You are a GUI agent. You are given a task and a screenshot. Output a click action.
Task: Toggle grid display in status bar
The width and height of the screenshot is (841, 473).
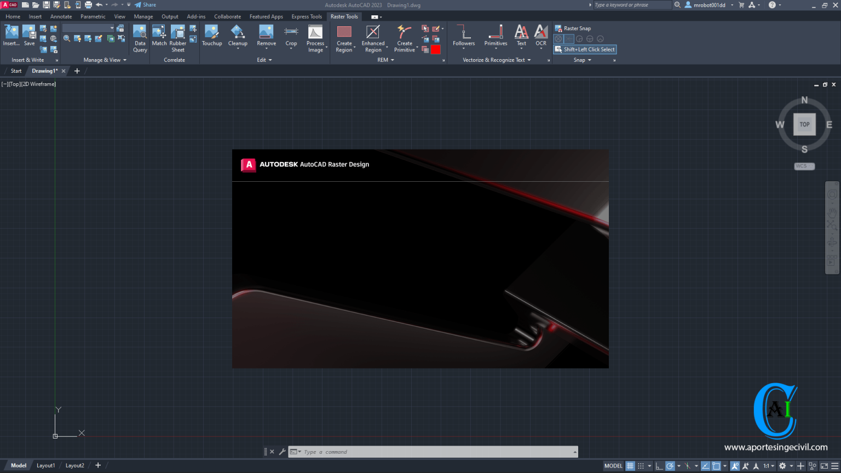coord(630,465)
